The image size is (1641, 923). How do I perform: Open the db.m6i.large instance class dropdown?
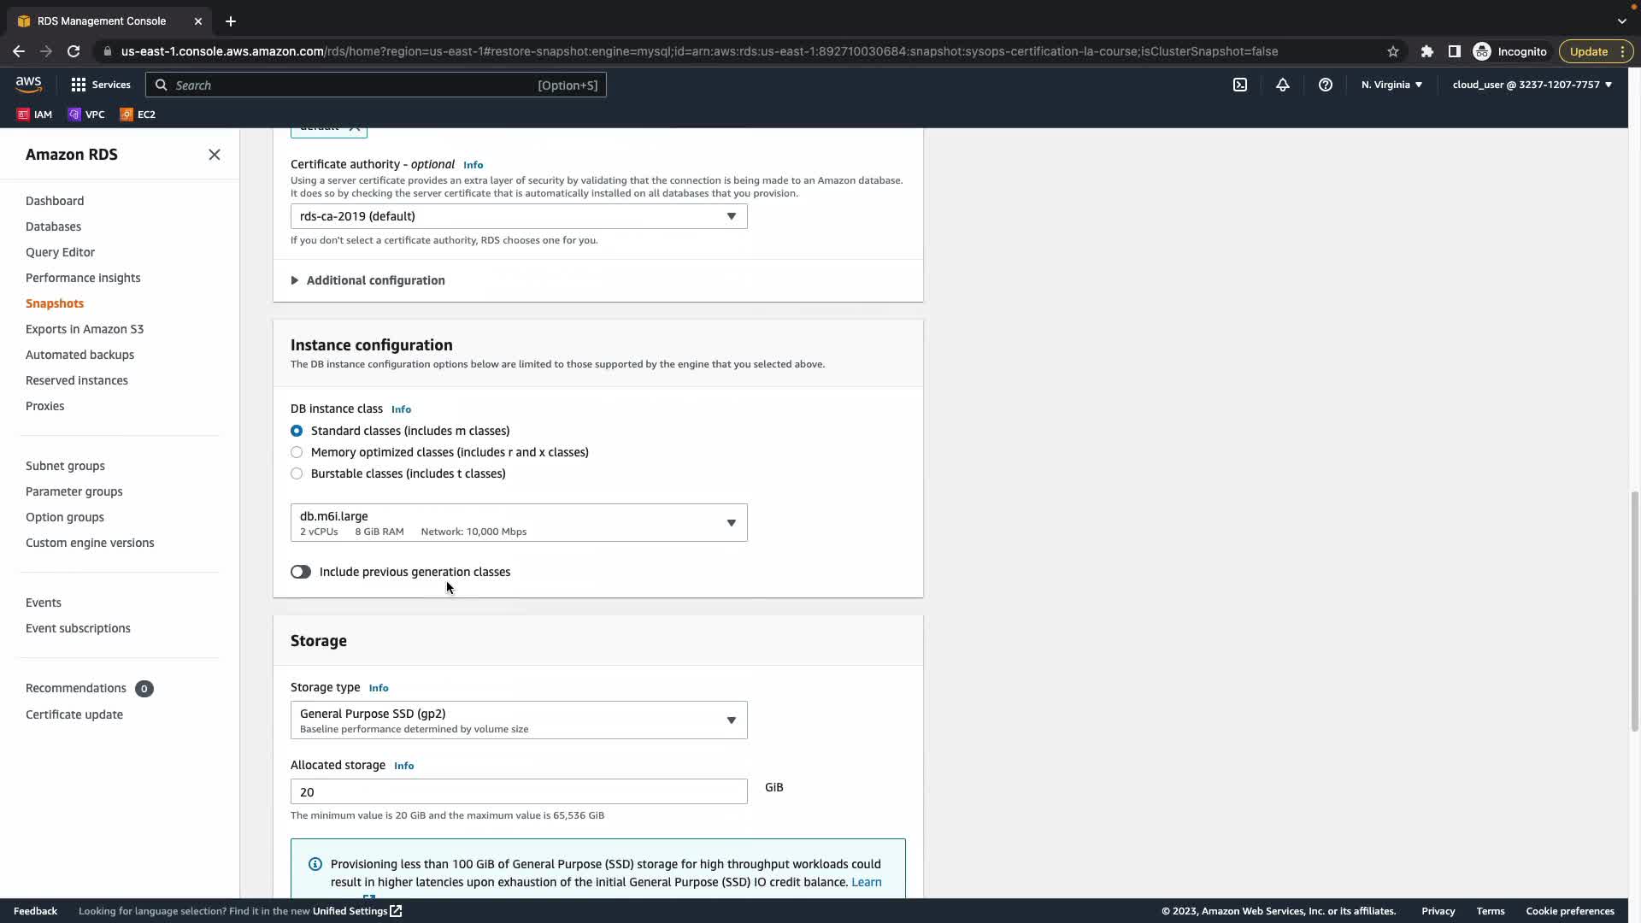518,522
